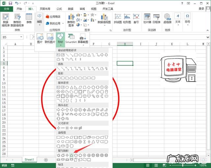Undo the last action
This screenshot has height=168, width=211.
point(17,3)
